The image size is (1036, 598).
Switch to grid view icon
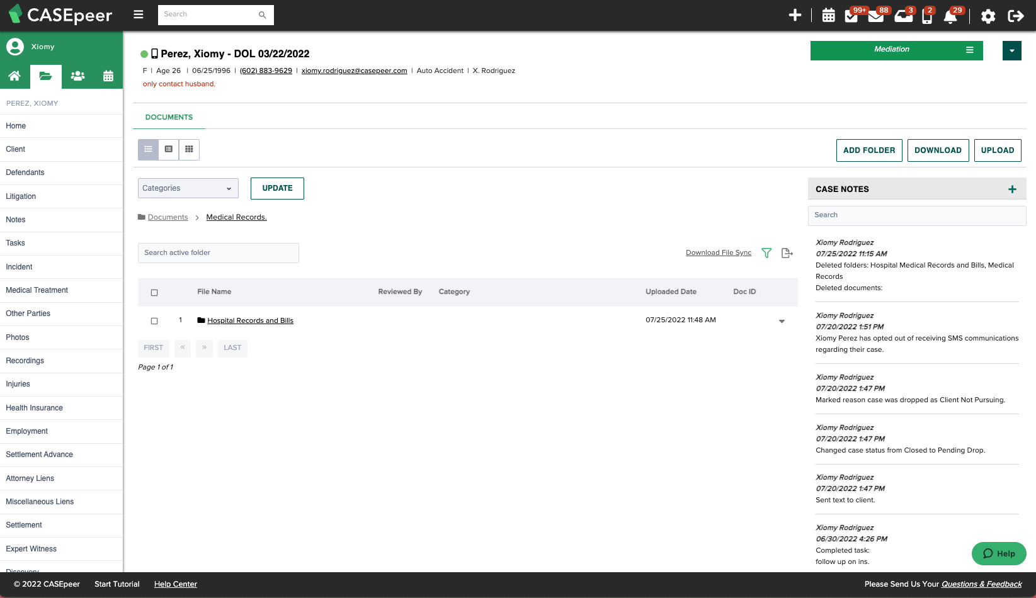[x=189, y=150]
